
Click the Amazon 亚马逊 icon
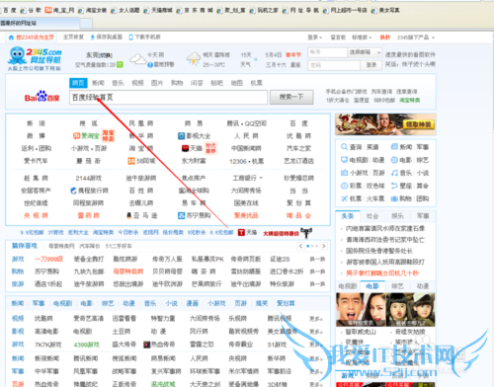[129, 215]
